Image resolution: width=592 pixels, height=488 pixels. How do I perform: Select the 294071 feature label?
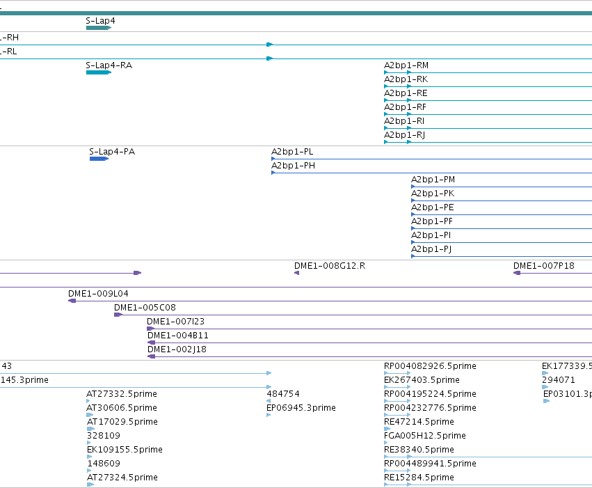tap(559, 380)
